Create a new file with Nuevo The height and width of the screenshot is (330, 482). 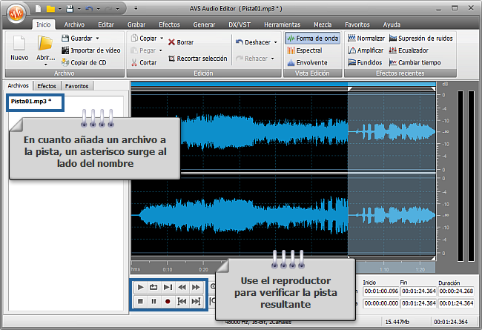pos(19,48)
